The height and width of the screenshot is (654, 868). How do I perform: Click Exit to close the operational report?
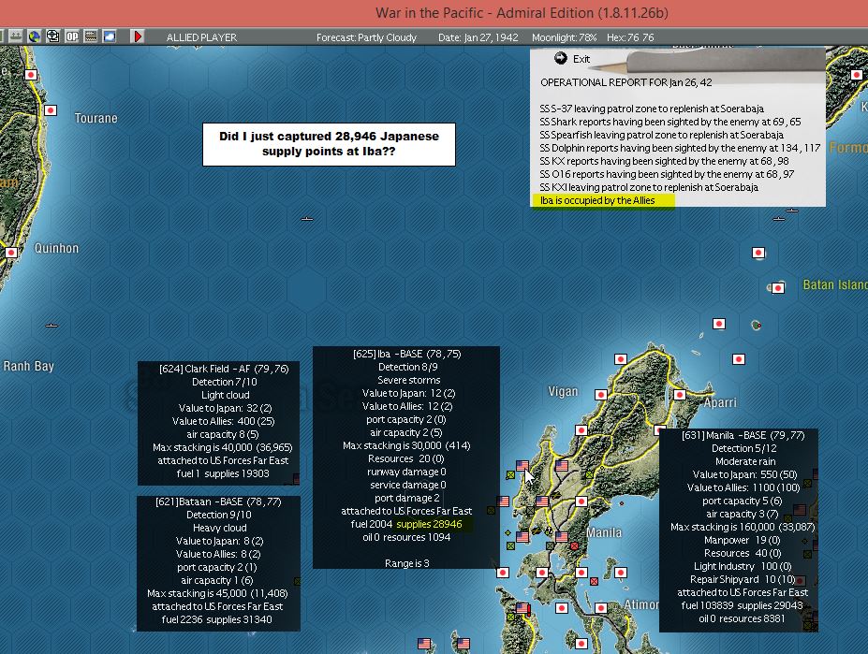(581, 59)
